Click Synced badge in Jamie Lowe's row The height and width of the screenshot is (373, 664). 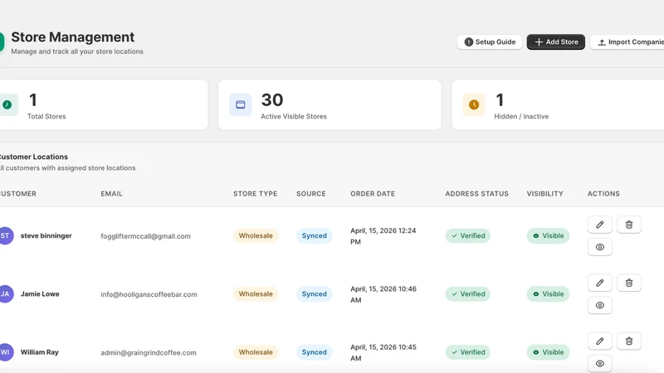pyautogui.click(x=314, y=294)
